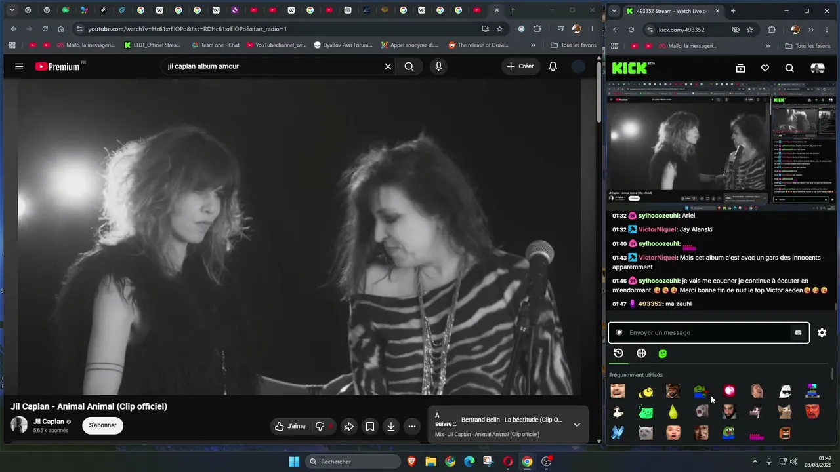Open the chat identity shield icon
Image resolution: width=840 pixels, height=472 pixels.
click(x=619, y=332)
